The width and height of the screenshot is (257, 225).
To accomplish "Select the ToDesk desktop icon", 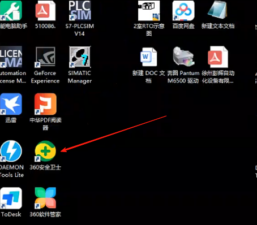I will click(x=11, y=198).
